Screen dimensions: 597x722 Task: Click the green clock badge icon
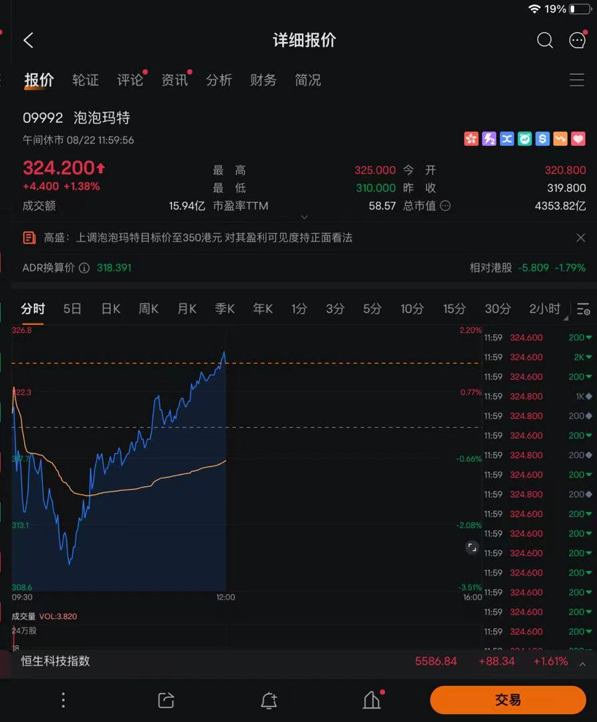tap(525, 138)
